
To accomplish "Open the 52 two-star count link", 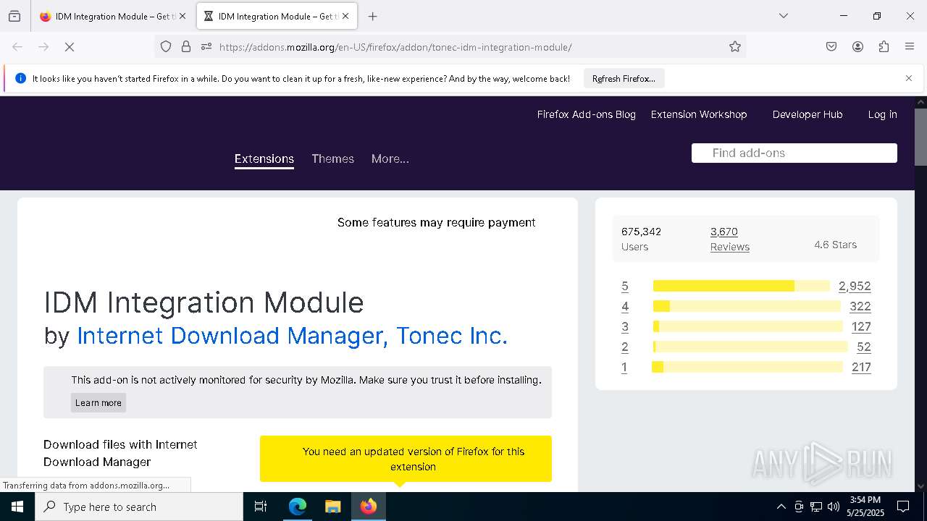I will click(x=863, y=347).
